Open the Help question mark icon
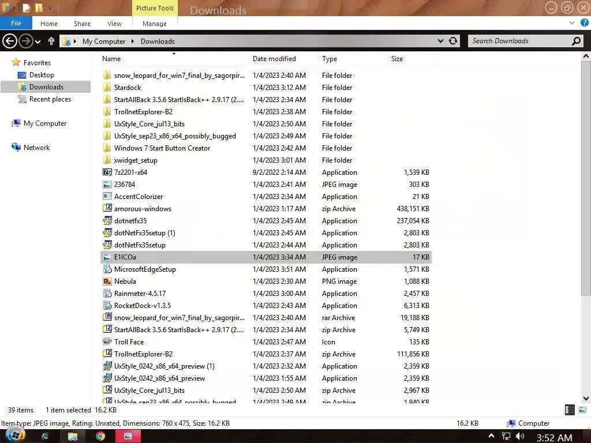Image resolution: width=591 pixels, height=443 pixels. 584,23
